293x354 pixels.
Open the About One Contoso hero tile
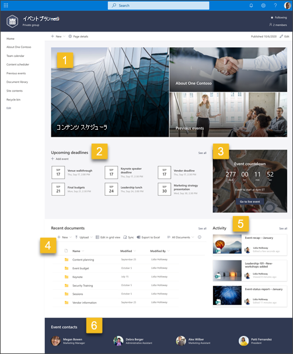coord(228,70)
